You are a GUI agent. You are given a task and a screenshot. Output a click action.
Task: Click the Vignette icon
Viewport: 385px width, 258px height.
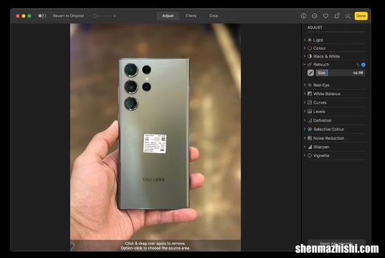(x=309, y=155)
